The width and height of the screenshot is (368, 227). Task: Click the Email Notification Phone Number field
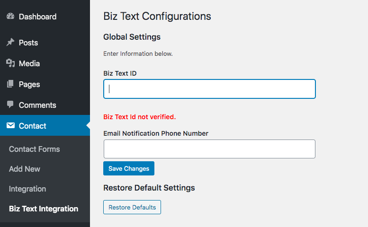click(210, 149)
